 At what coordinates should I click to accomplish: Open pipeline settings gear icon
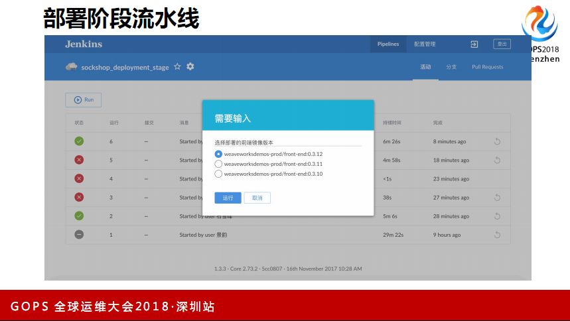coord(190,66)
